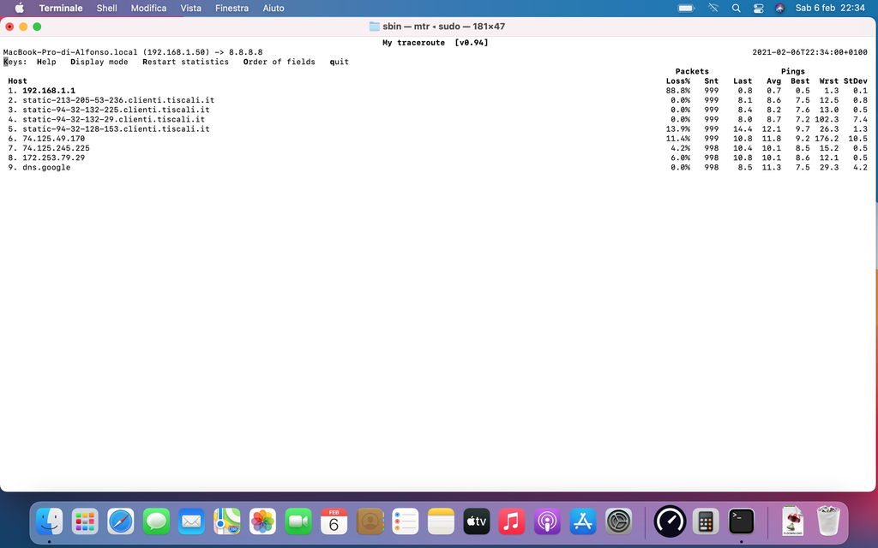Screen dimensions: 878x548
Task: Open Control Center in menu bar
Action: click(758, 8)
